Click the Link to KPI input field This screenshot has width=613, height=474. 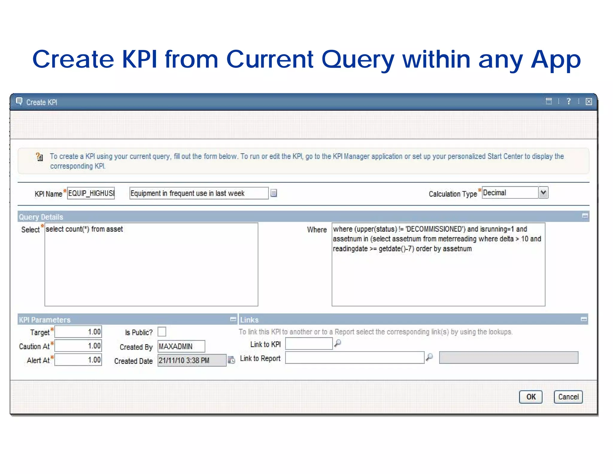[x=309, y=343]
